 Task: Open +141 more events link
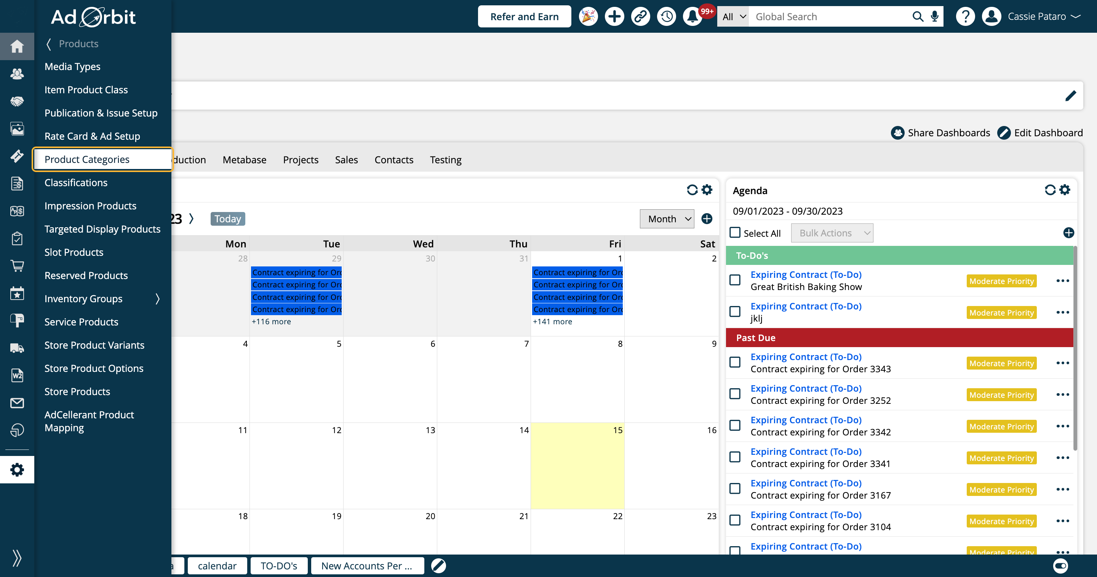point(552,322)
